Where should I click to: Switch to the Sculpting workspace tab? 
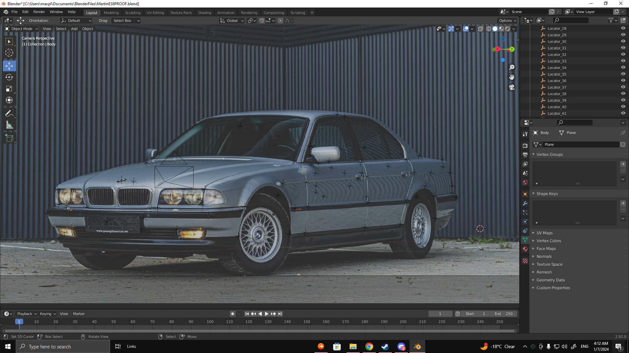point(132,13)
